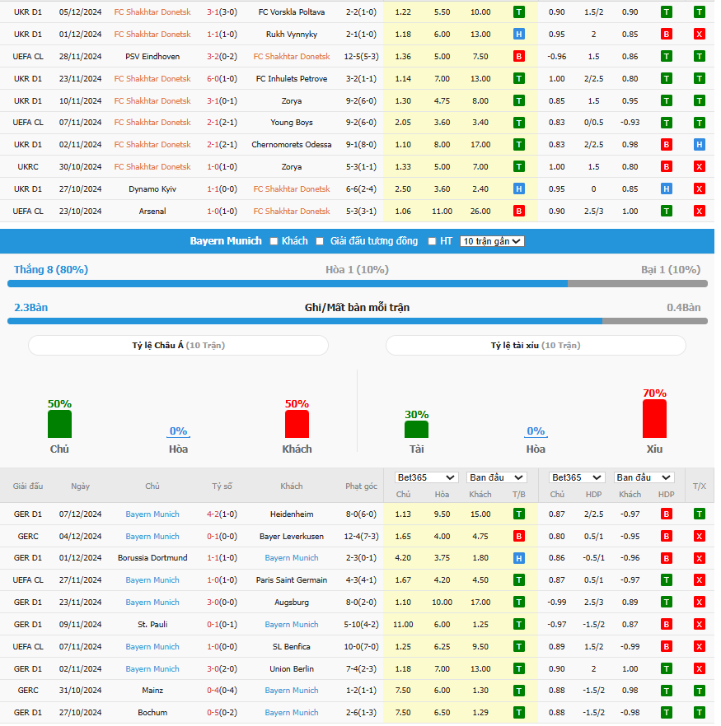This screenshot has width=721, height=726.
Task: Click the red Xỉu 70% bar
Action: (x=655, y=418)
